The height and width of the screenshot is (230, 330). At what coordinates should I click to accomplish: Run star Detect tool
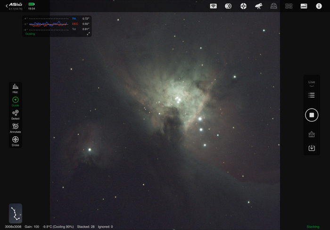[x=16, y=115]
